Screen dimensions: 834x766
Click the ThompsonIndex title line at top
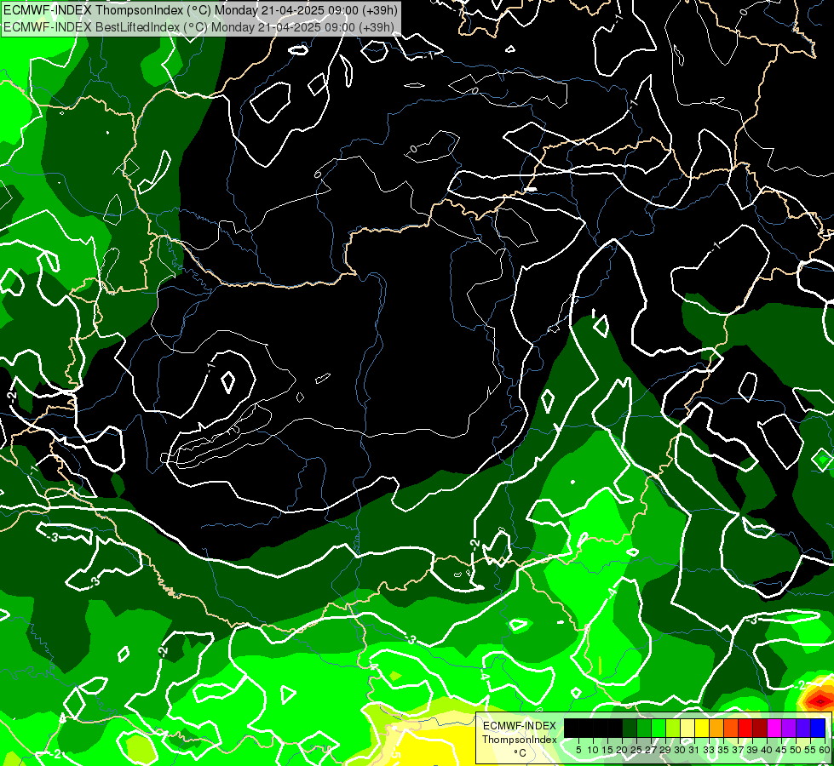199,10
